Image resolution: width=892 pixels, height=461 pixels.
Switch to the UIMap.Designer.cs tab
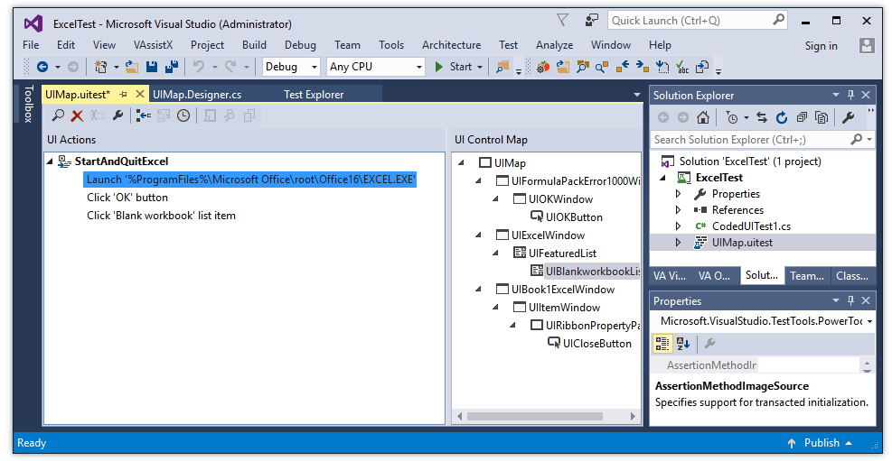pyautogui.click(x=197, y=94)
